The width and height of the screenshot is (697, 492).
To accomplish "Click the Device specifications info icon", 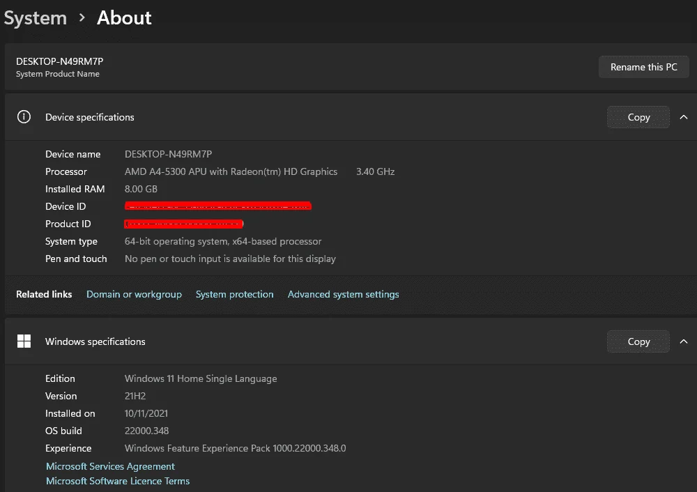I will pos(24,117).
